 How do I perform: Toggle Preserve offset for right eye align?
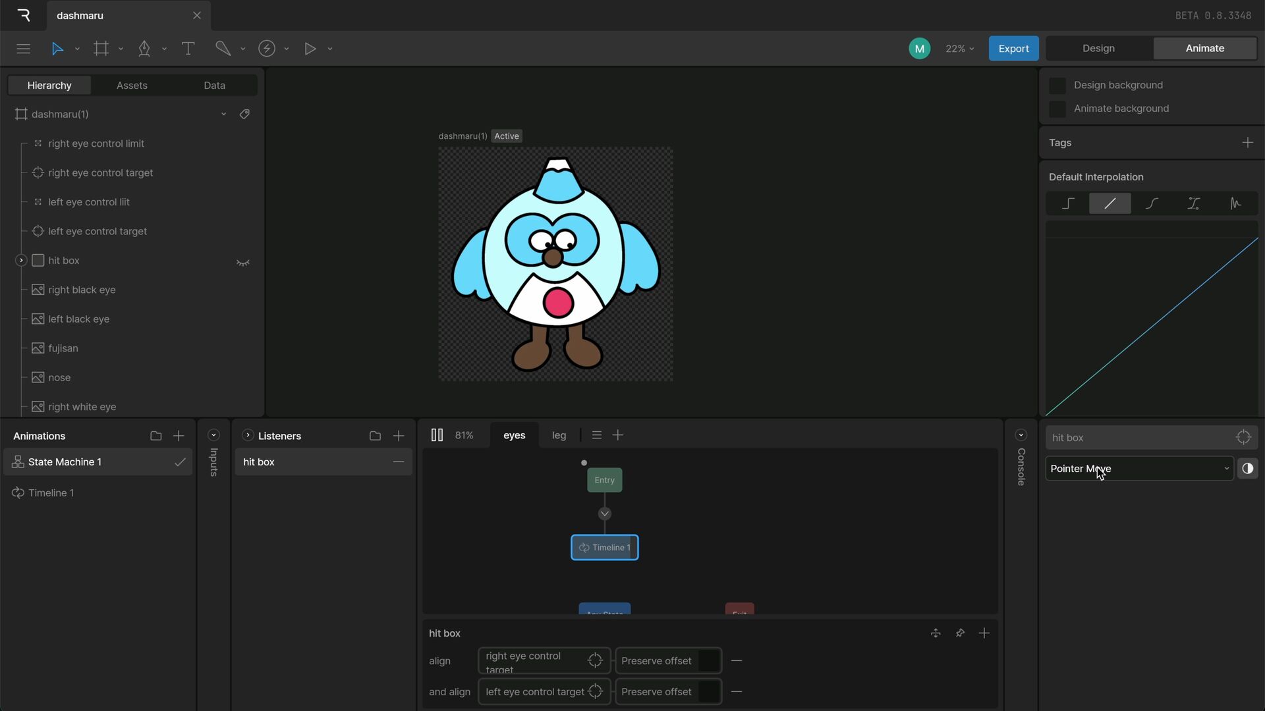pyautogui.click(x=709, y=661)
